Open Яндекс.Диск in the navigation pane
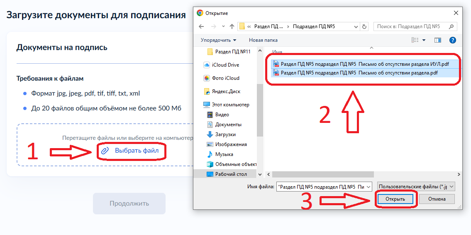 tap(226, 91)
